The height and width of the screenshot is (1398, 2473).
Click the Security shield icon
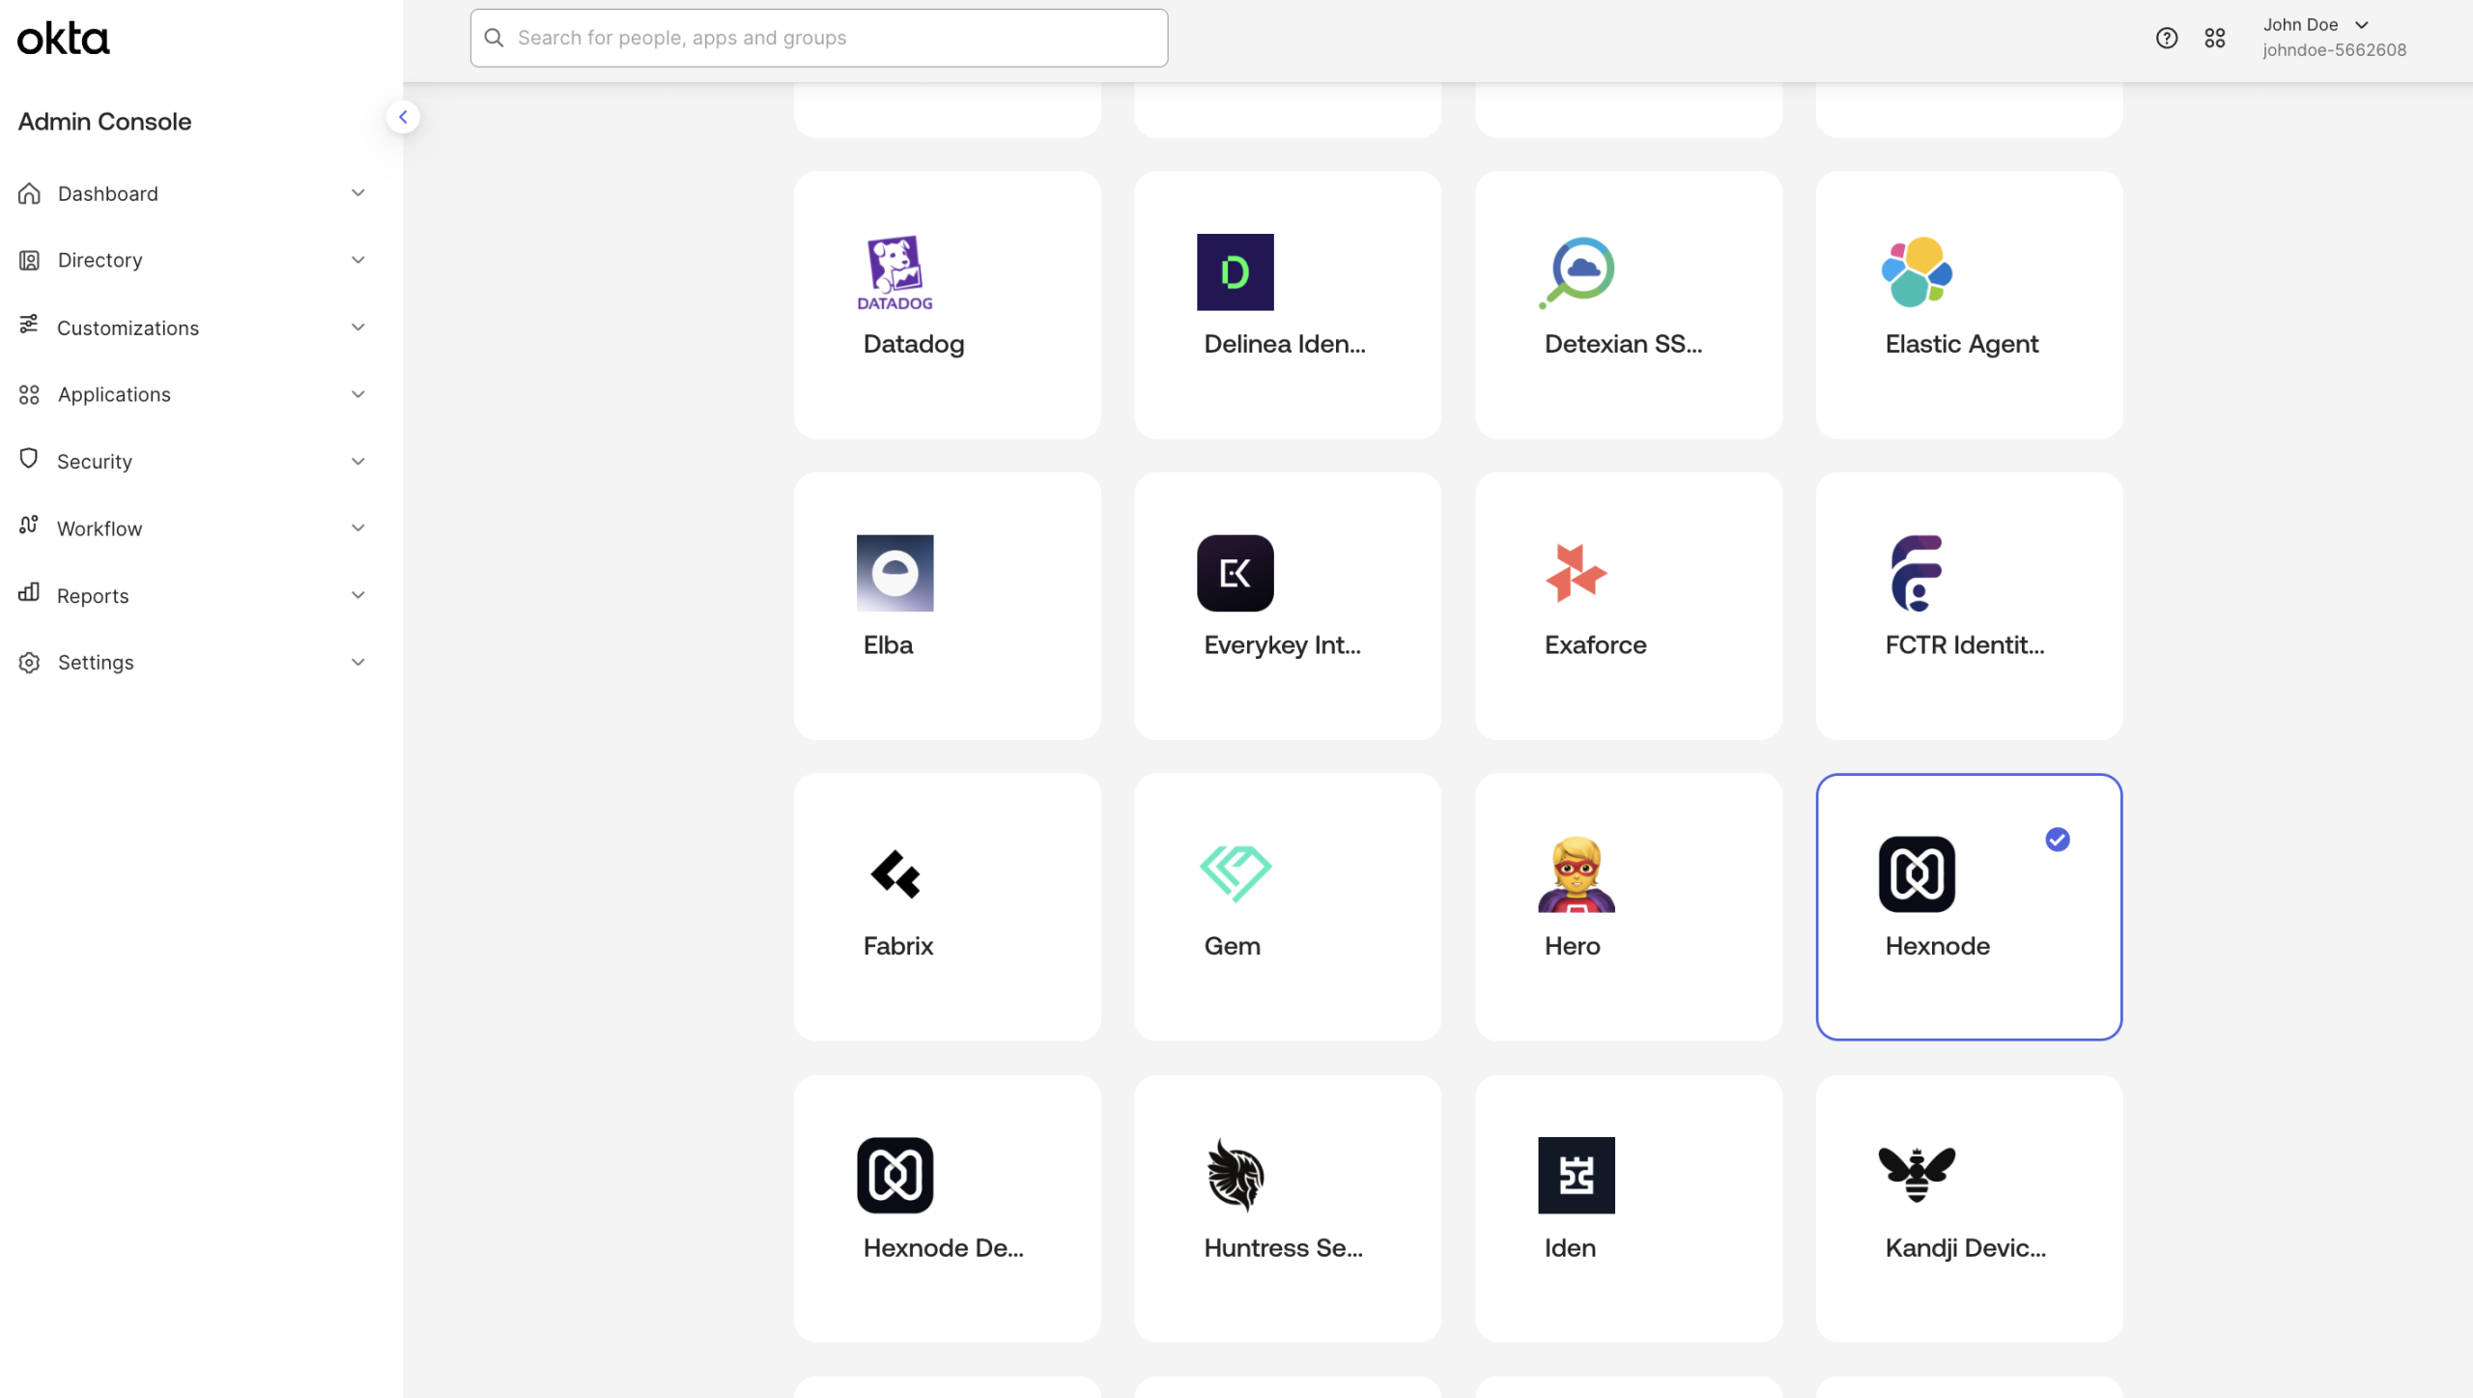click(29, 459)
